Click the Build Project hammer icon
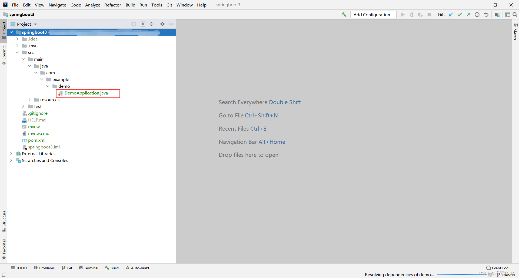The image size is (519, 278). (x=344, y=15)
